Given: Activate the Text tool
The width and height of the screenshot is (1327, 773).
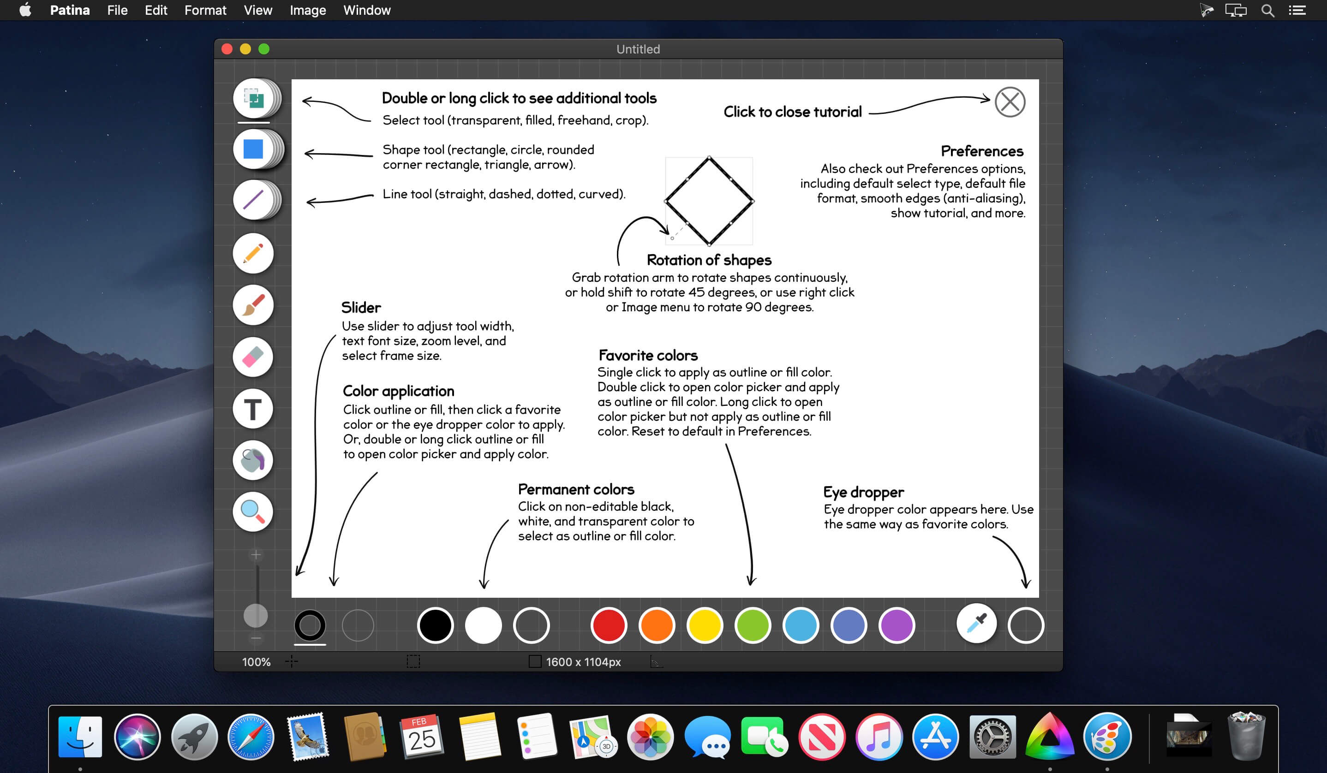Looking at the screenshot, I should [x=253, y=409].
